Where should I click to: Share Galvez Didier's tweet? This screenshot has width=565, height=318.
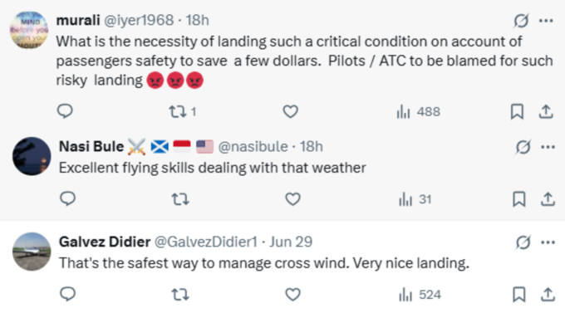click(x=548, y=295)
